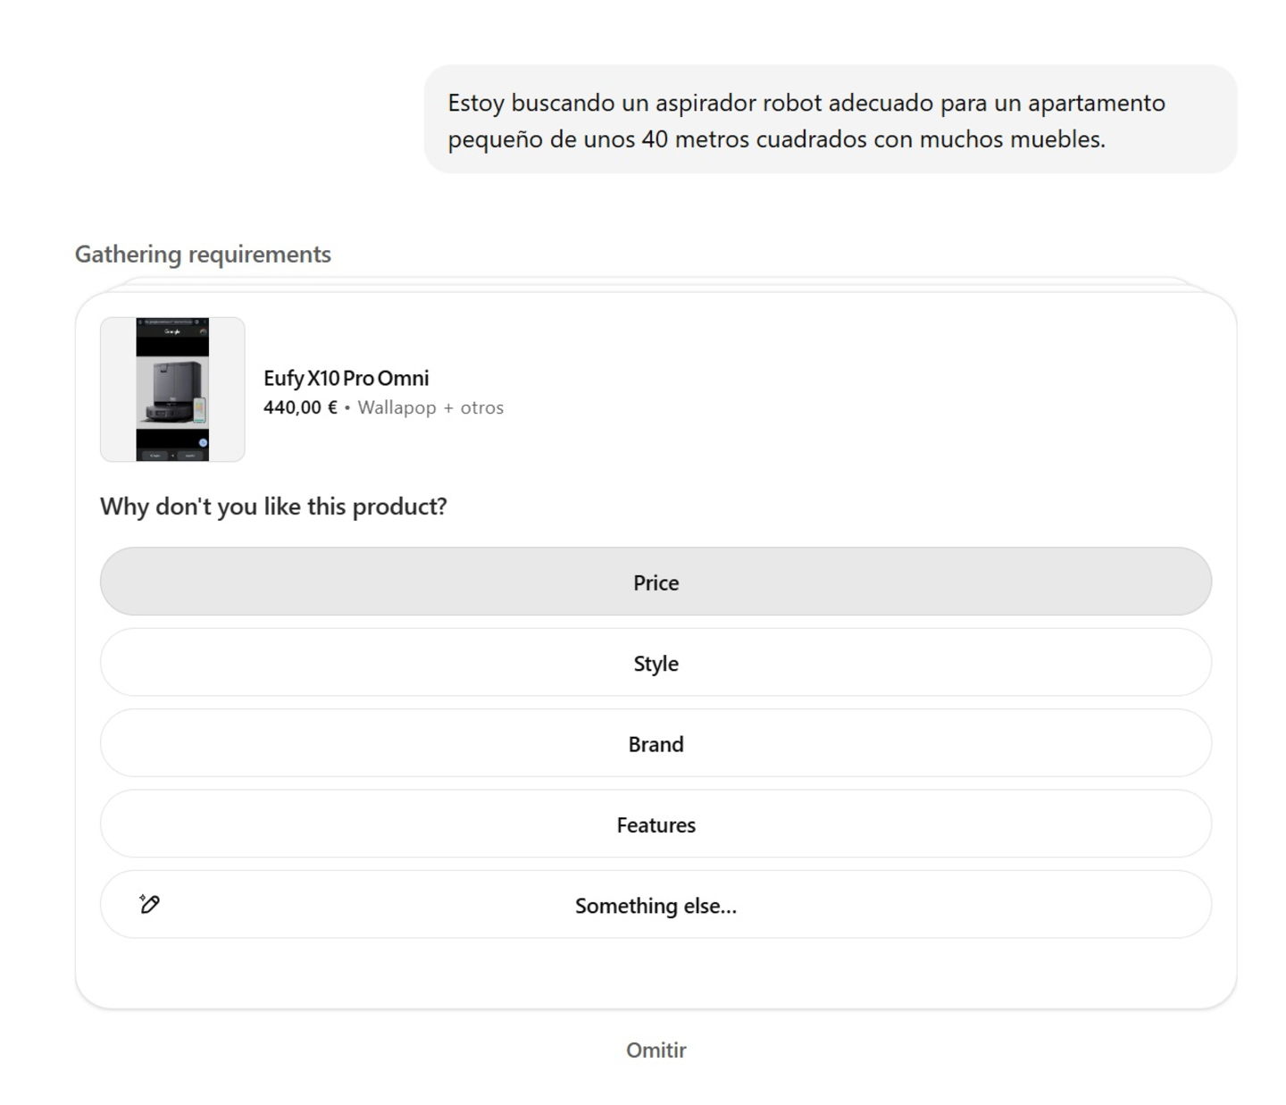Click the Google logo in the thumbnail
1286x1105 pixels.
pyautogui.click(x=171, y=331)
